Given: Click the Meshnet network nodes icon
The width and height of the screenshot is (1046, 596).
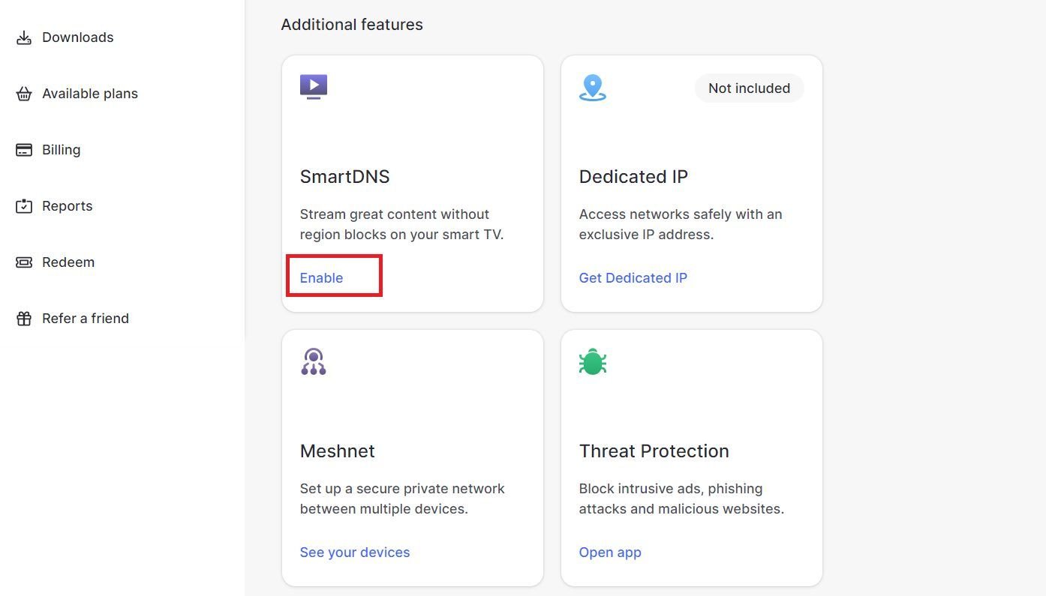Looking at the screenshot, I should coord(314,361).
